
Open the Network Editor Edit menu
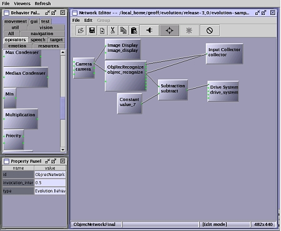(88, 21)
